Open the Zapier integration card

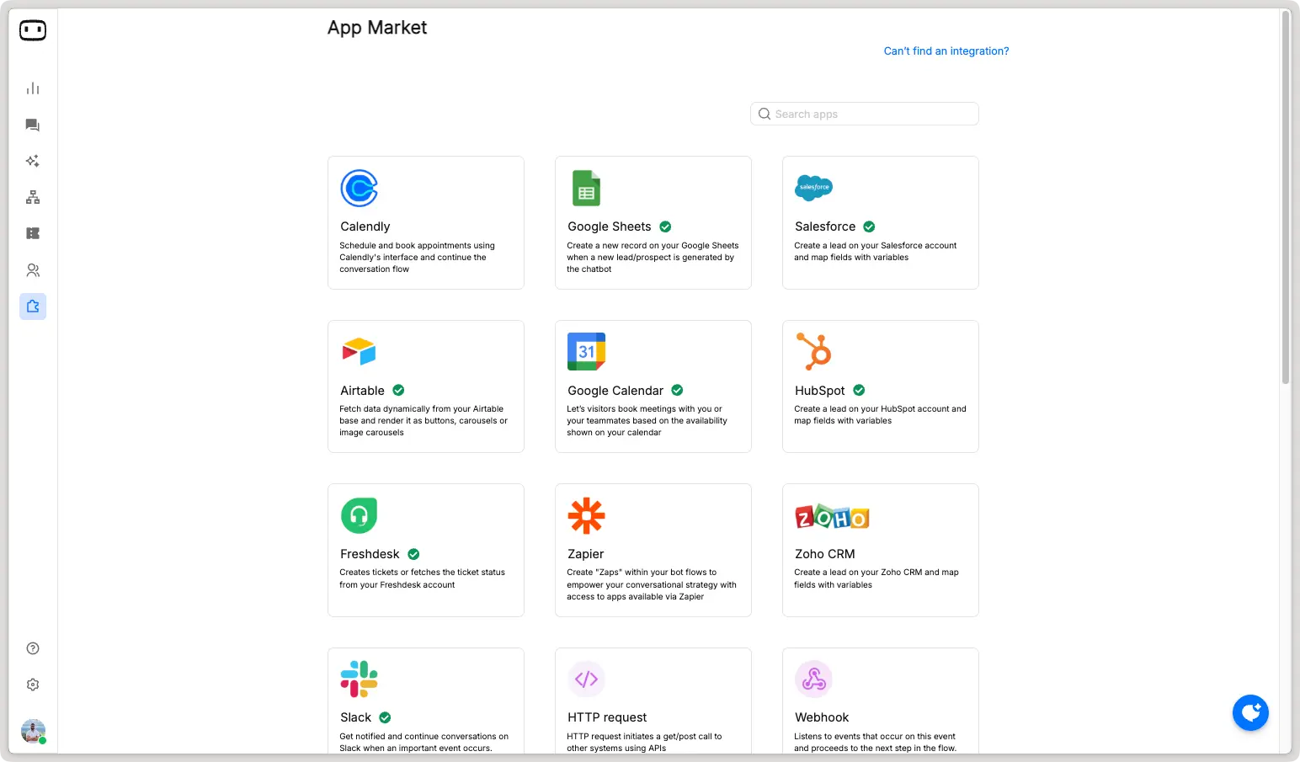coord(653,550)
